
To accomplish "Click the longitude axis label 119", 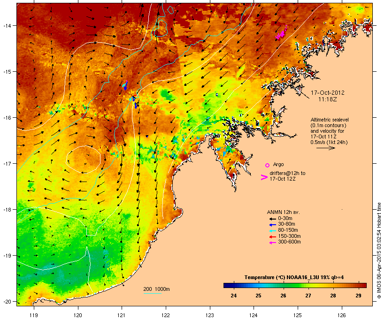I will (34, 315).
